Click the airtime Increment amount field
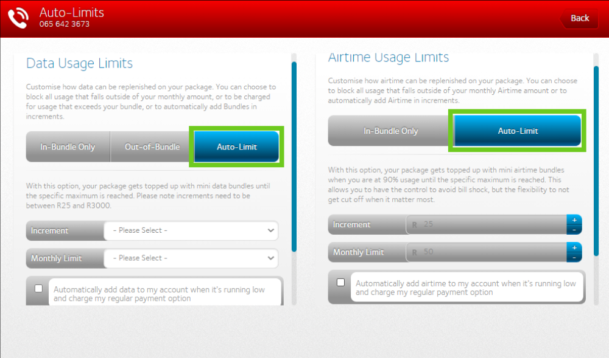Viewport: 609px width, 358px height. pyautogui.click(x=487, y=225)
